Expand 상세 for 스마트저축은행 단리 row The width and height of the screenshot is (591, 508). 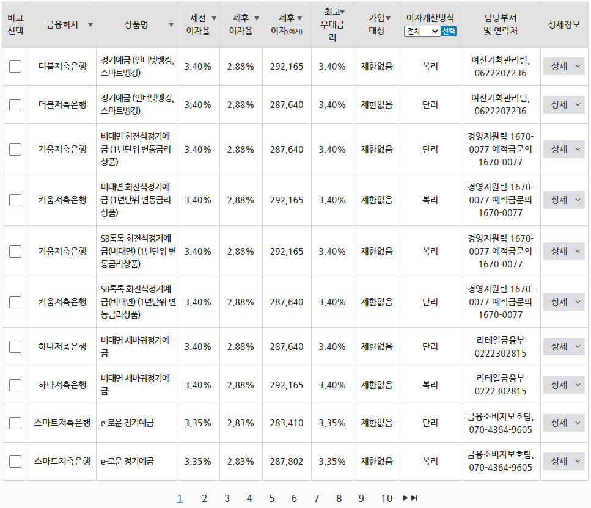[x=564, y=423]
